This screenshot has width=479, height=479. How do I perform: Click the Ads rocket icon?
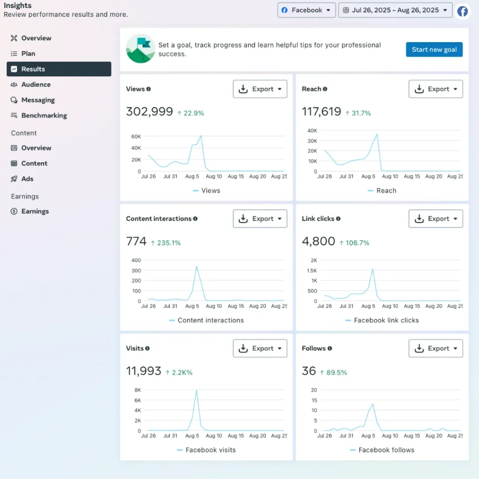tap(14, 179)
